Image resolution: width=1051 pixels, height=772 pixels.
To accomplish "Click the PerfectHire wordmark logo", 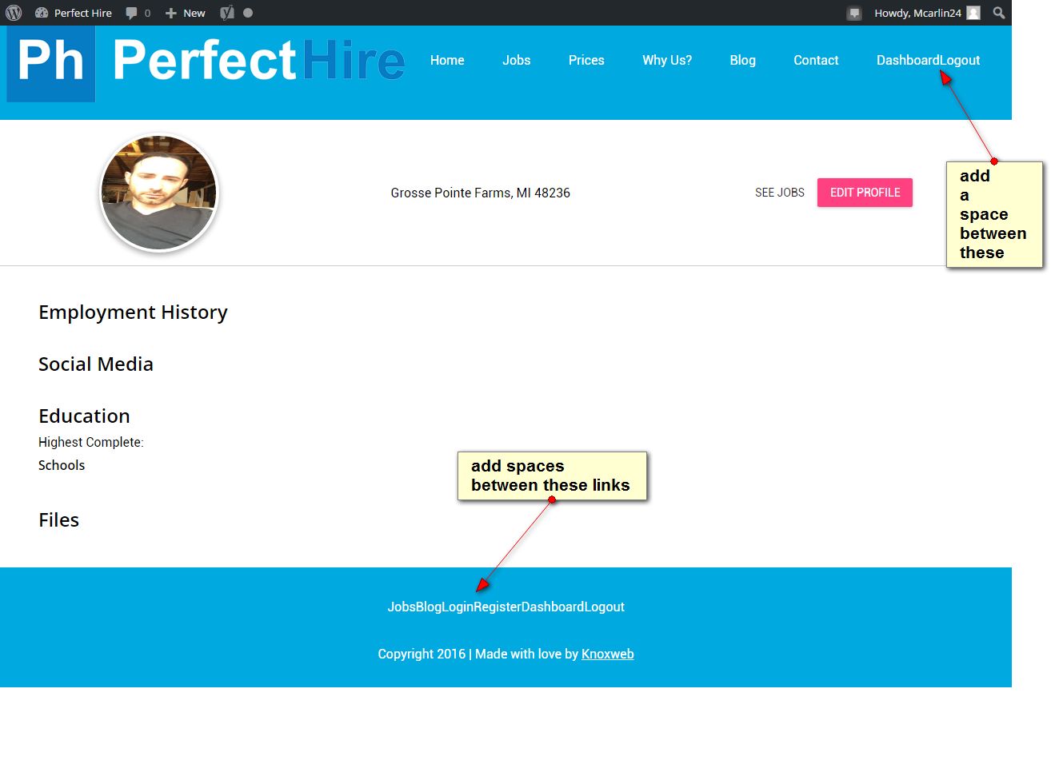I will click(258, 61).
